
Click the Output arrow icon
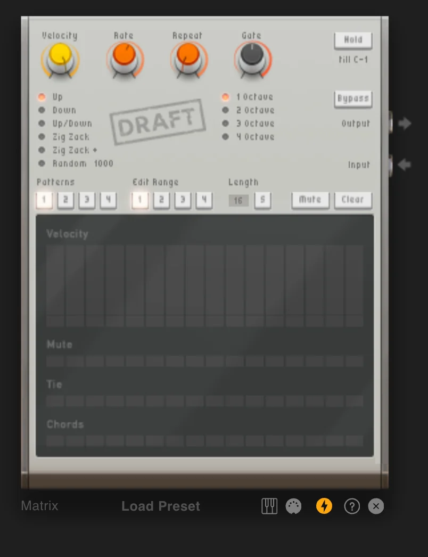[x=404, y=124]
